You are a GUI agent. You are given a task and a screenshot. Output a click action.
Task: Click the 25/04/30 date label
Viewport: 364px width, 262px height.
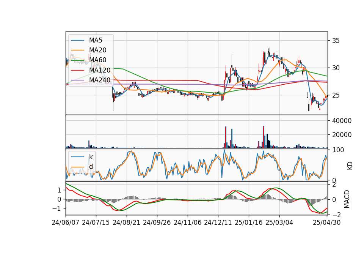pyautogui.click(x=327, y=223)
